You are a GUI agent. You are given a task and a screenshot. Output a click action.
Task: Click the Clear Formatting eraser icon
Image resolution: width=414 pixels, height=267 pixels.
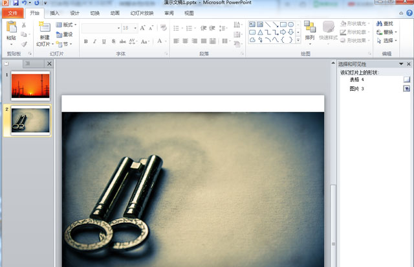tap(164, 27)
